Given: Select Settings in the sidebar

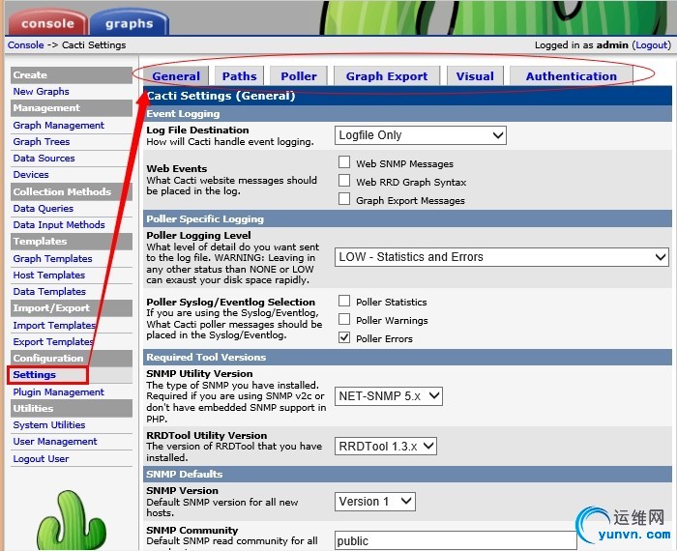Looking at the screenshot, I should point(35,374).
